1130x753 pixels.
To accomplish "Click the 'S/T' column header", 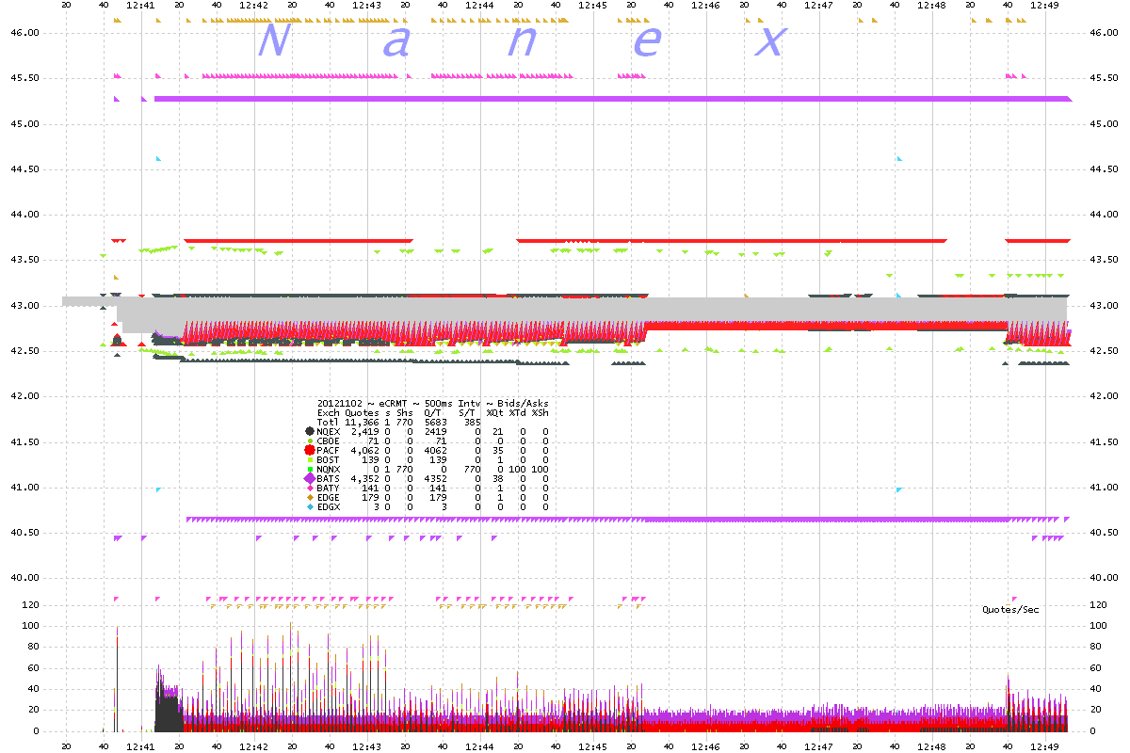I will (x=467, y=413).
